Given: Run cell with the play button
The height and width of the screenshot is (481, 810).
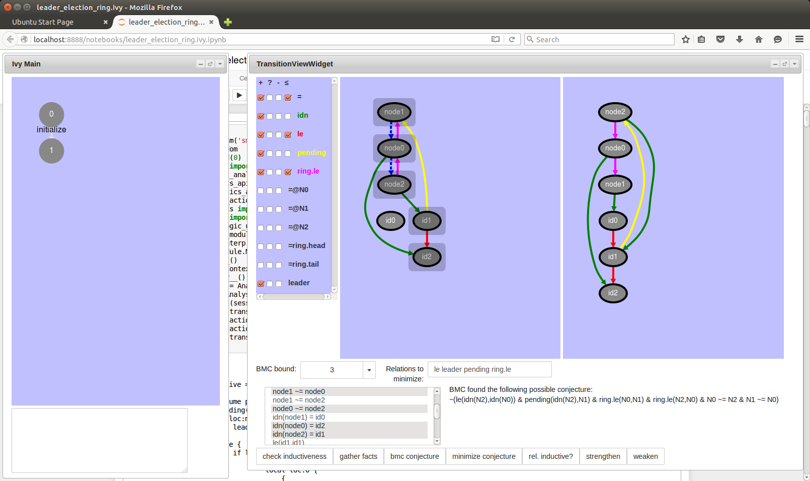Looking at the screenshot, I should 239,95.
